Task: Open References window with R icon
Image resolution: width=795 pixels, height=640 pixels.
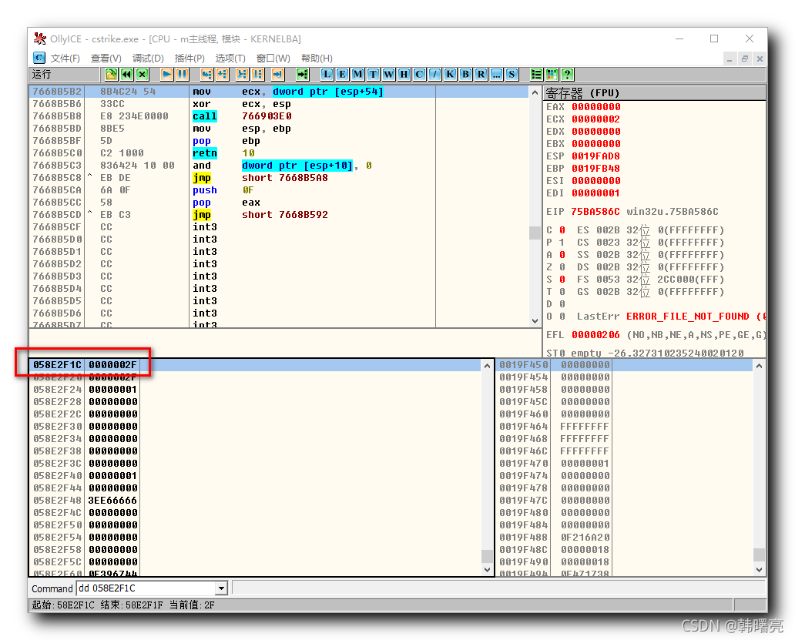Action: [x=481, y=75]
